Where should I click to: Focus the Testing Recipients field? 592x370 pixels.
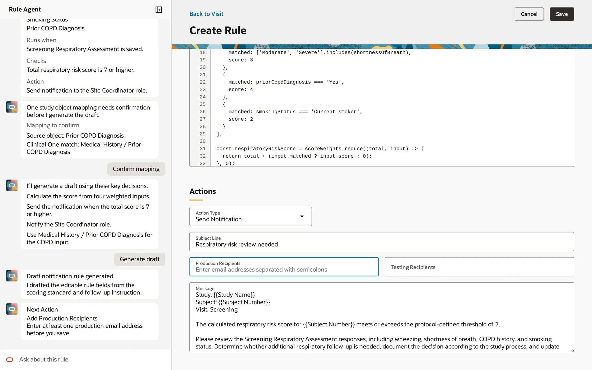(x=479, y=267)
